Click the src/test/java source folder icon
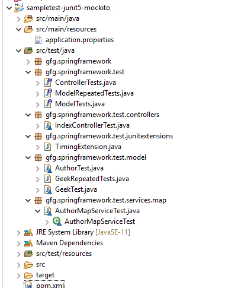This screenshot has height=288, width=225. click(28, 50)
